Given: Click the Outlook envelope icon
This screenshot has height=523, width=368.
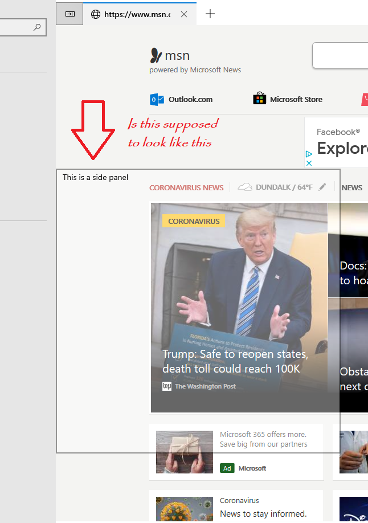Looking at the screenshot, I should (x=157, y=99).
